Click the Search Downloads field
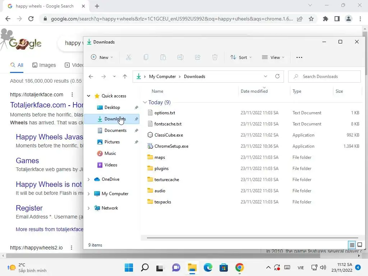The width and height of the screenshot is (368, 276). (325, 77)
